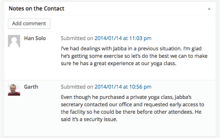Screen dimensions: 220x138
Task: Click the line "secretary contacted our office"
Action: 132,105
